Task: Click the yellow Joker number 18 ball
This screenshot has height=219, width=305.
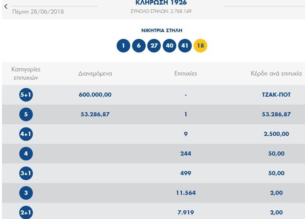Action: pyautogui.click(x=200, y=46)
